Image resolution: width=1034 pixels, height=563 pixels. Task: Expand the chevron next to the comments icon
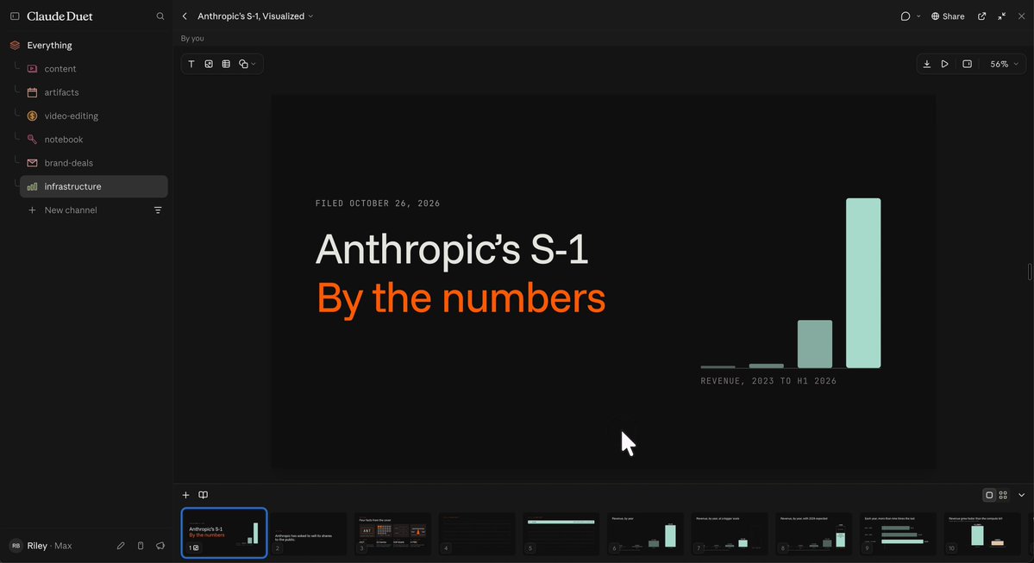(918, 16)
